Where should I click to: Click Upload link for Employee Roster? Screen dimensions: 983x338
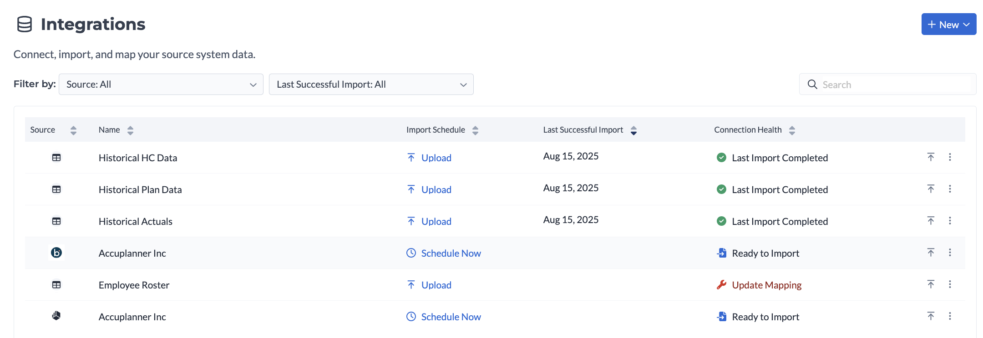click(x=436, y=285)
